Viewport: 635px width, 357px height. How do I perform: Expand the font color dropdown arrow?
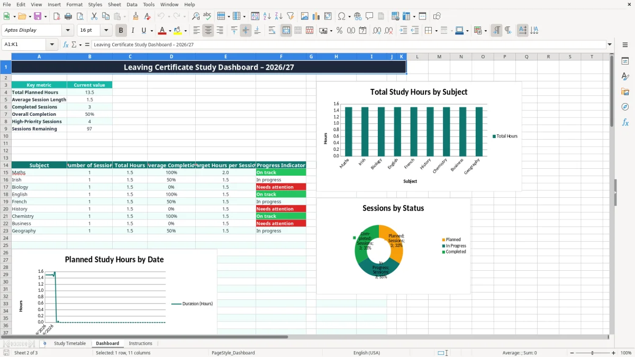pyautogui.click(x=169, y=31)
